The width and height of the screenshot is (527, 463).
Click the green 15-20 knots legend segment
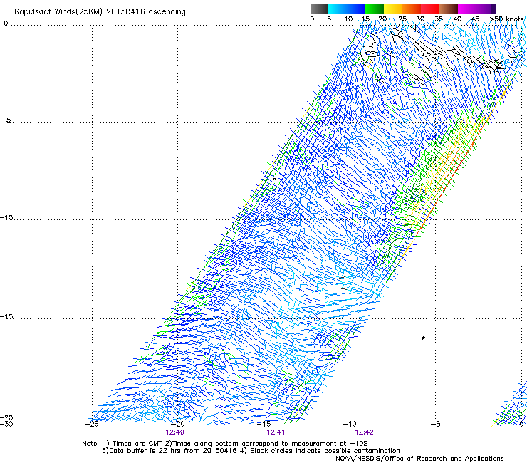(375, 9)
